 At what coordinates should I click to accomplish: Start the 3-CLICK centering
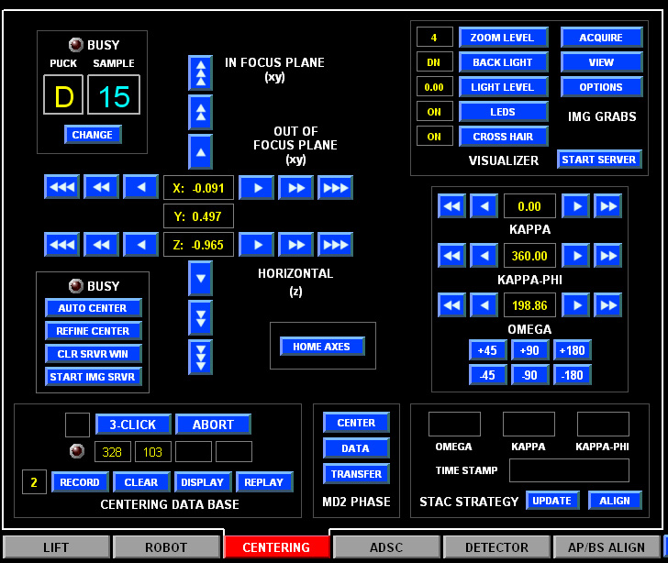(x=133, y=425)
